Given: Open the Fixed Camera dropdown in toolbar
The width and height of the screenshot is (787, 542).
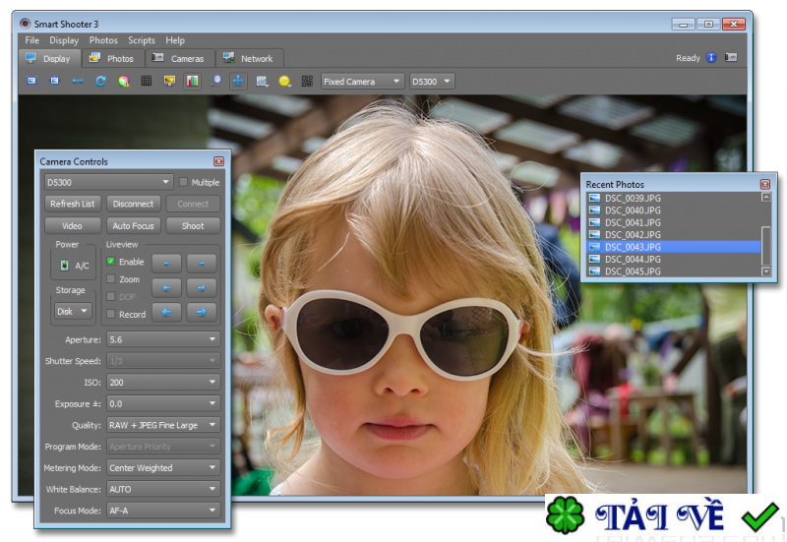Looking at the screenshot, I should click(362, 82).
